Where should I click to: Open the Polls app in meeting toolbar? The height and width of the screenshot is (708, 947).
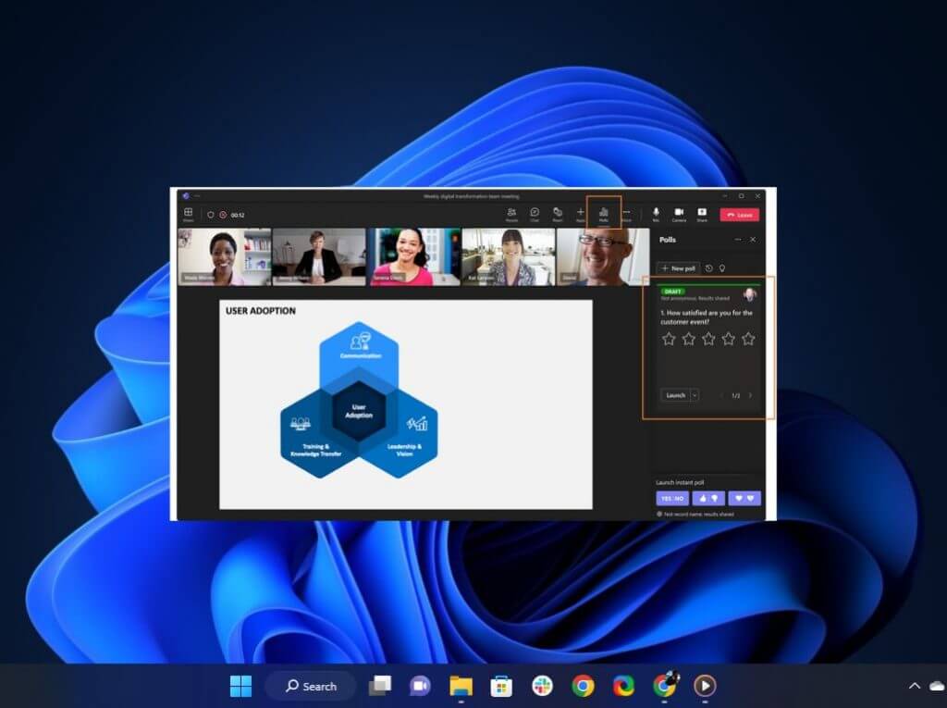pos(603,214)
